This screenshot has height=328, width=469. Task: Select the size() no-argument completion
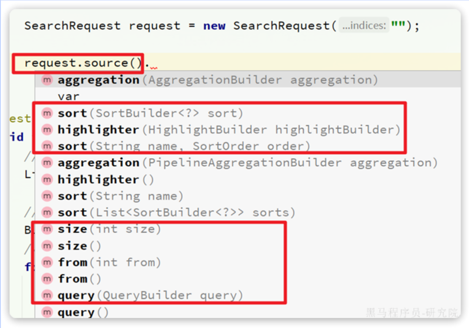79,246
